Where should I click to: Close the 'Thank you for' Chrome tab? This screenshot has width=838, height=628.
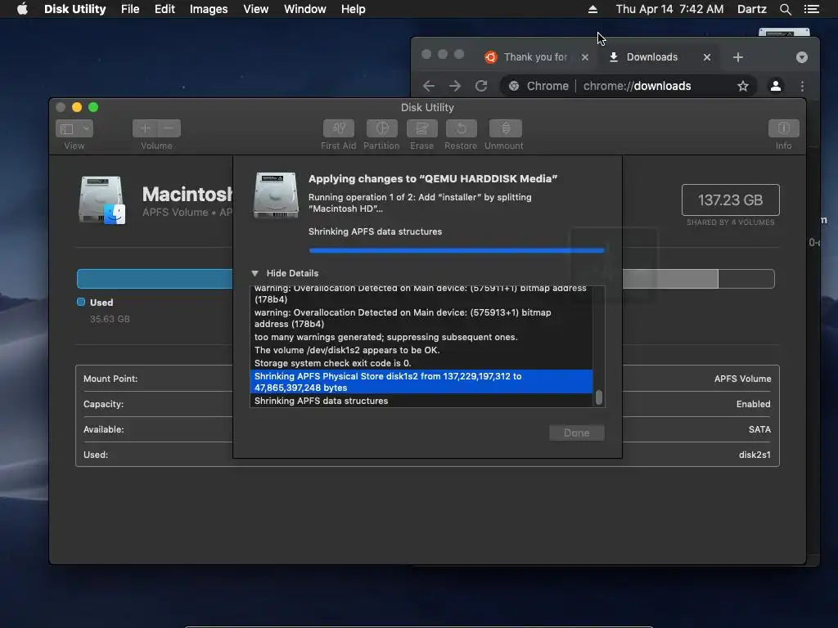click(x=585, y=57)
